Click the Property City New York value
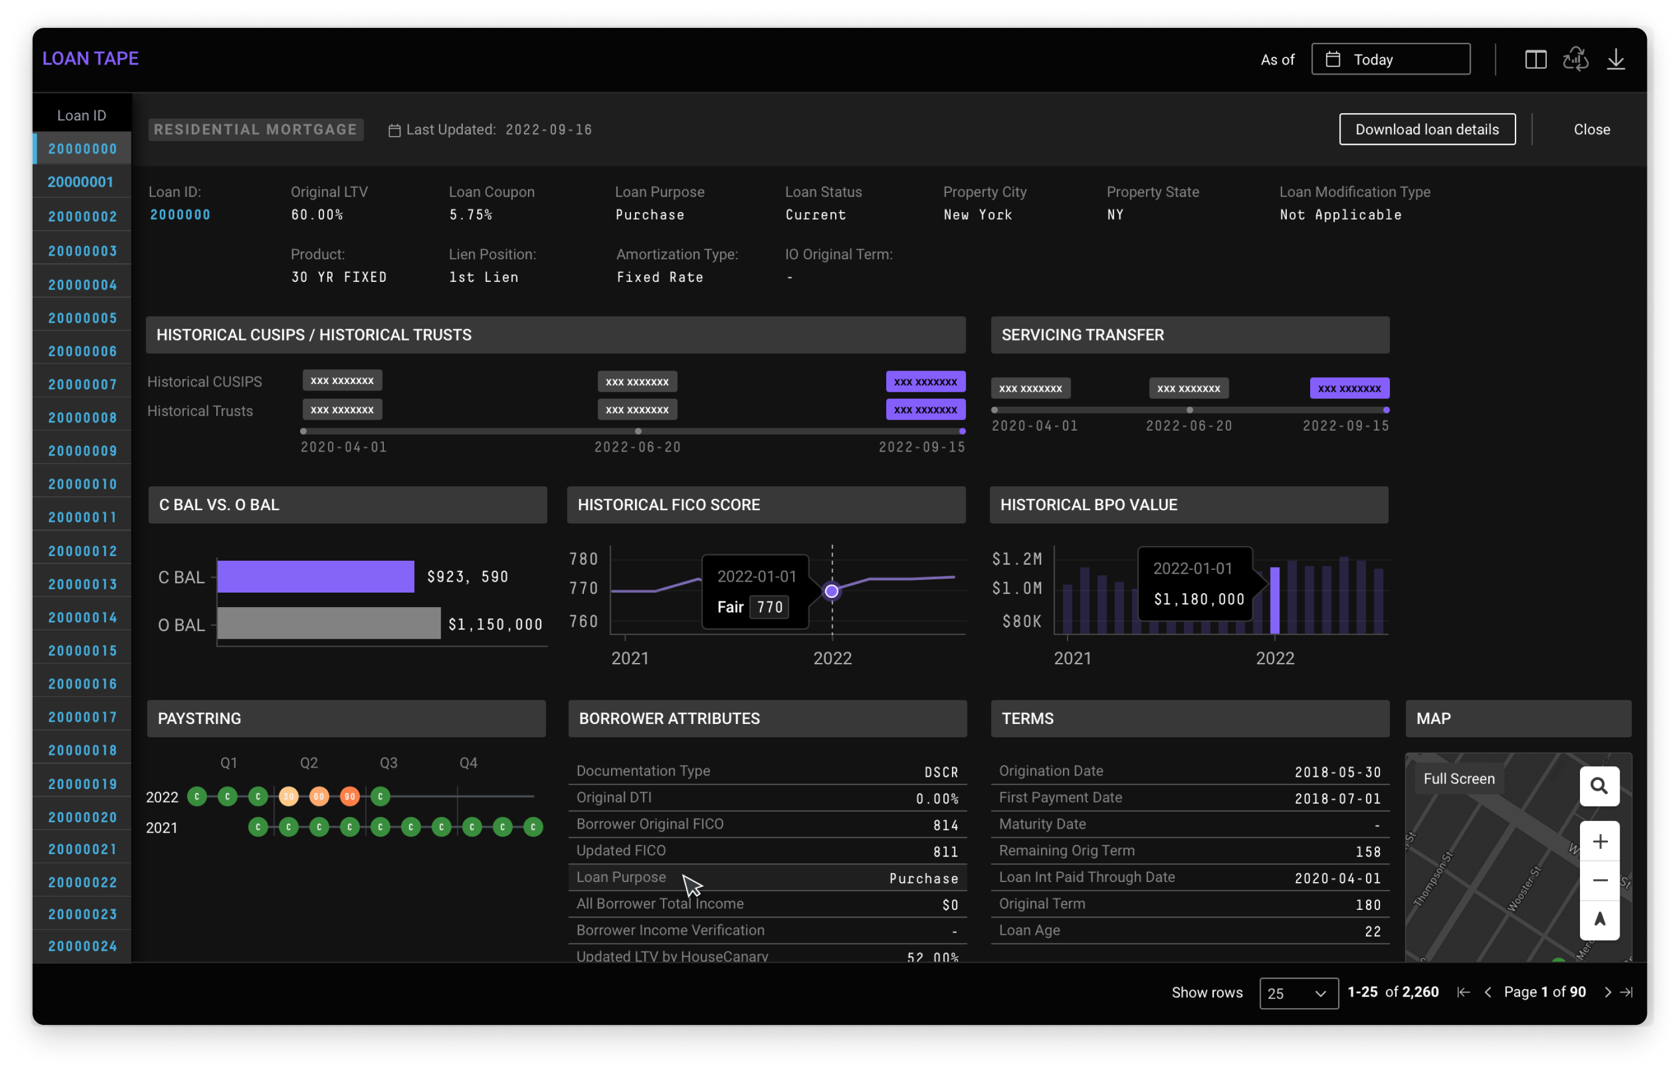 click(978, 214)
